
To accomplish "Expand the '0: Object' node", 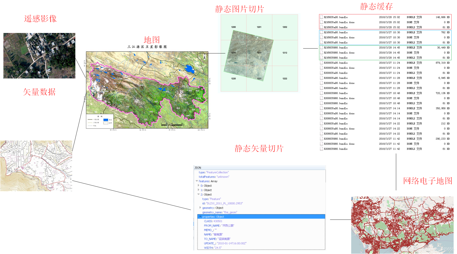I will [198, 186].
